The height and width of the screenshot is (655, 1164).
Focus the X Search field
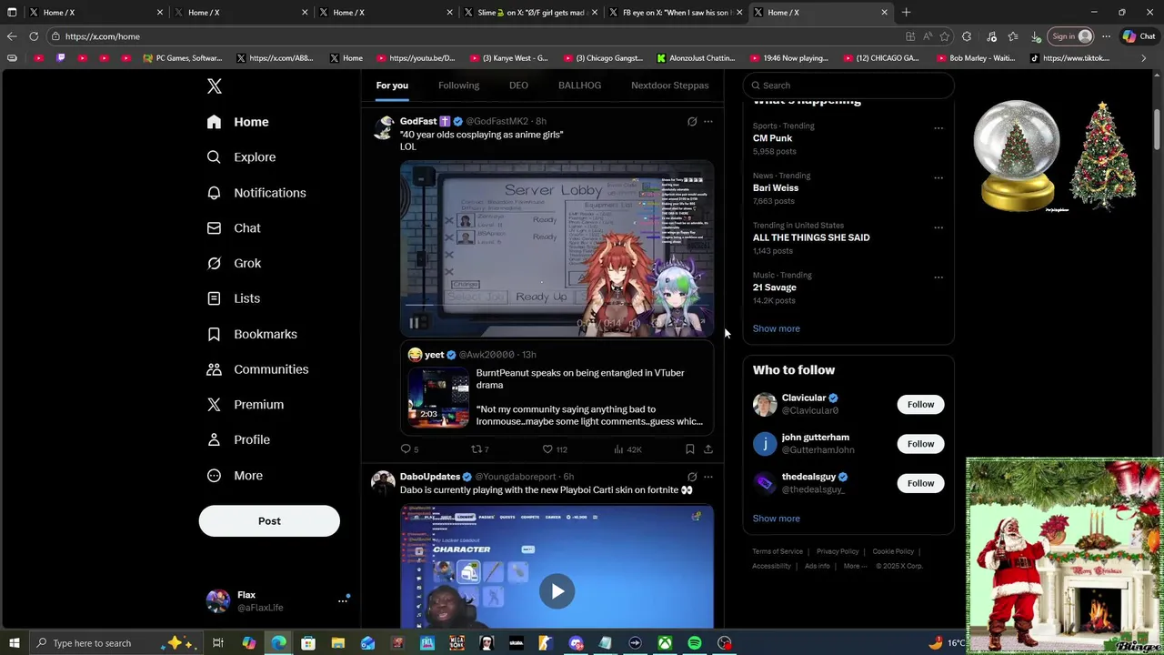[x=848, y=86]
